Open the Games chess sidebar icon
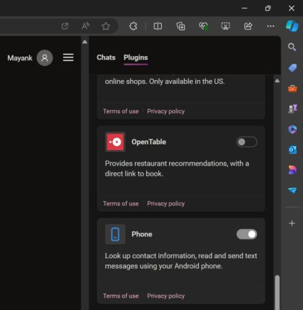 (292, 108)
